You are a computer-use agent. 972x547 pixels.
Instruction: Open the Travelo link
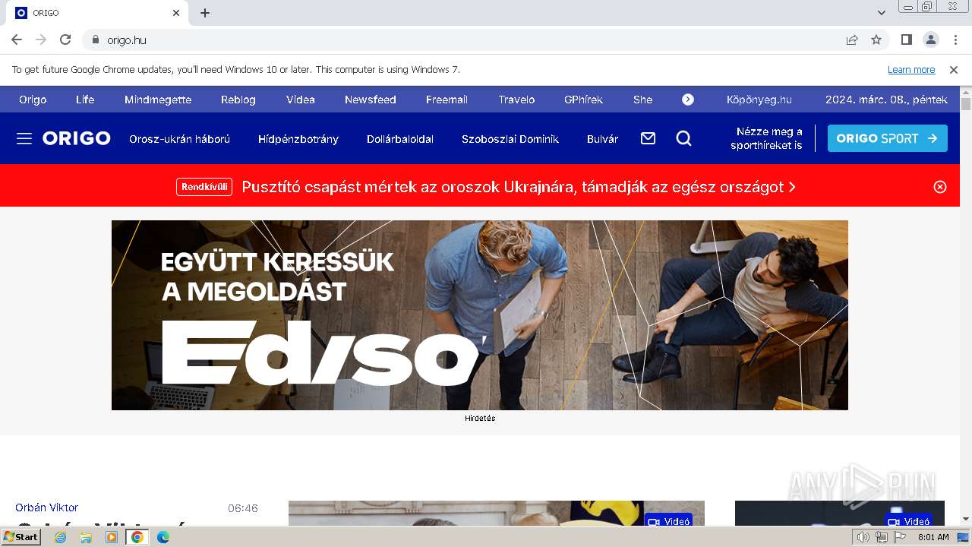coord(516,100)
